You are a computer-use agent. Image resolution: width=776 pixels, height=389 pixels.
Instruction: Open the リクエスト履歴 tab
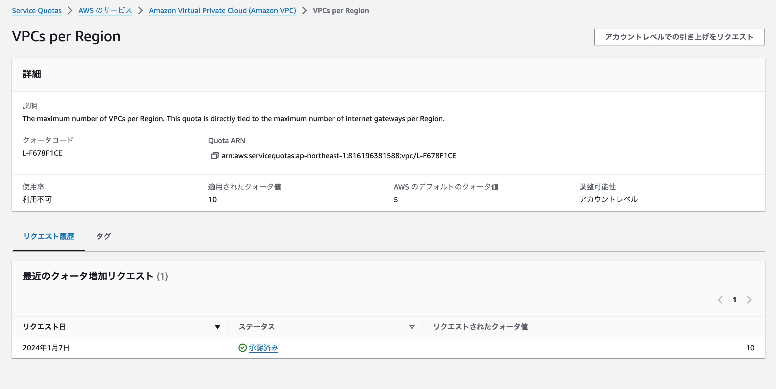(x=49, y=237)
